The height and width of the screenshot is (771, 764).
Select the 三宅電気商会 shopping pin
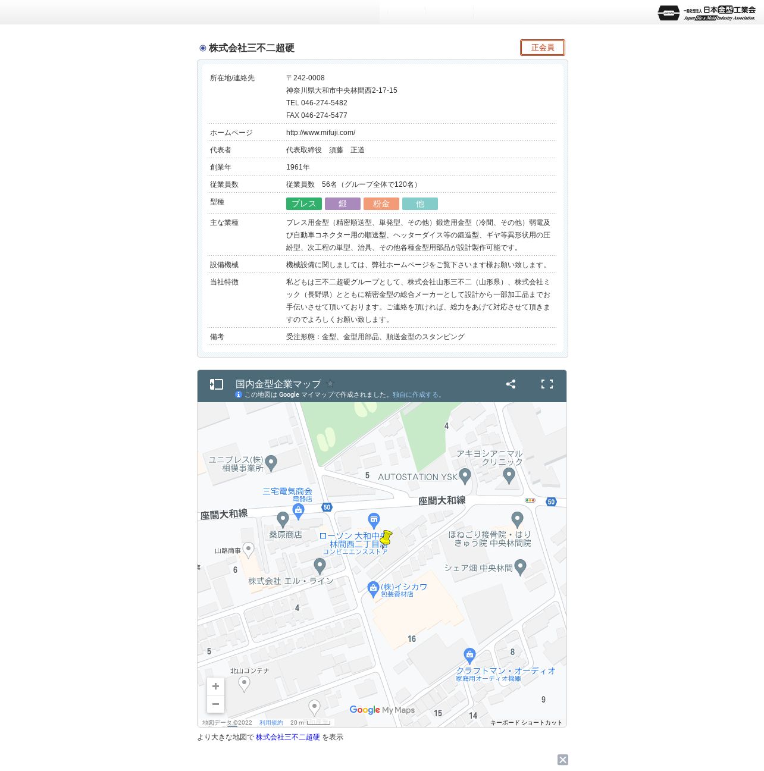[x=298, y=511]
